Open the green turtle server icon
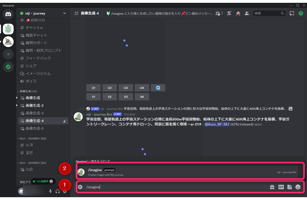The width and height of the screenshot is (307, 200). point(8,29)
